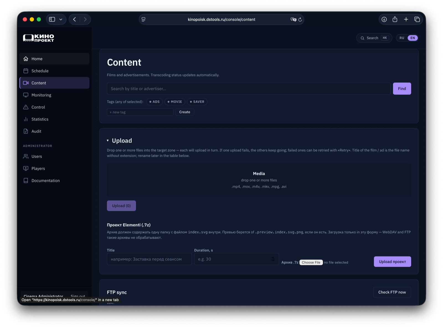This screenshot has height=328, width=443.
Task: Switch interface language to RU
Action: [402, 38]
